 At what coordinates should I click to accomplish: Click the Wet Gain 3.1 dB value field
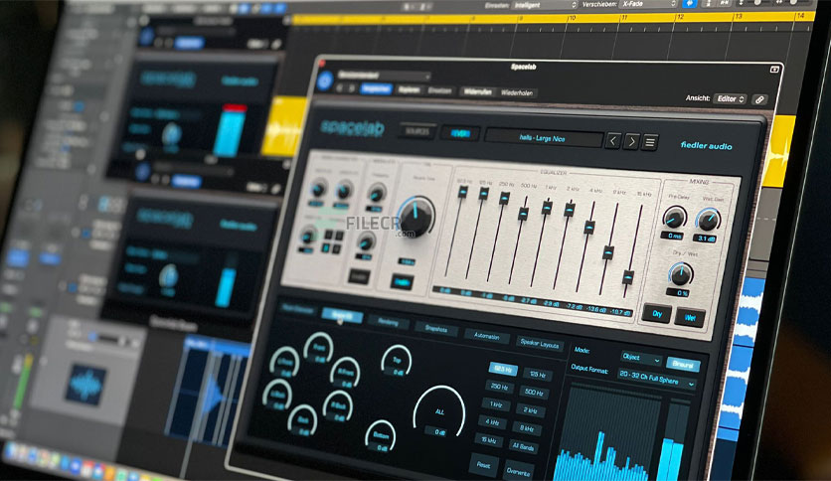[707, 239]
